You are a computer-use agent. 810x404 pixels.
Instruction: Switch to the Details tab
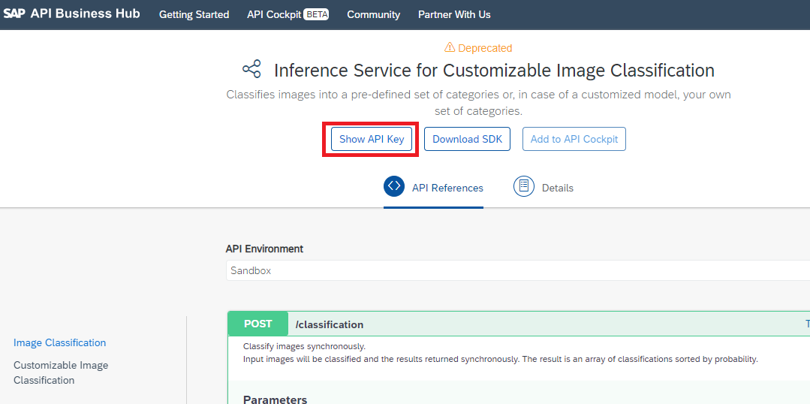(x=544, y=188)
